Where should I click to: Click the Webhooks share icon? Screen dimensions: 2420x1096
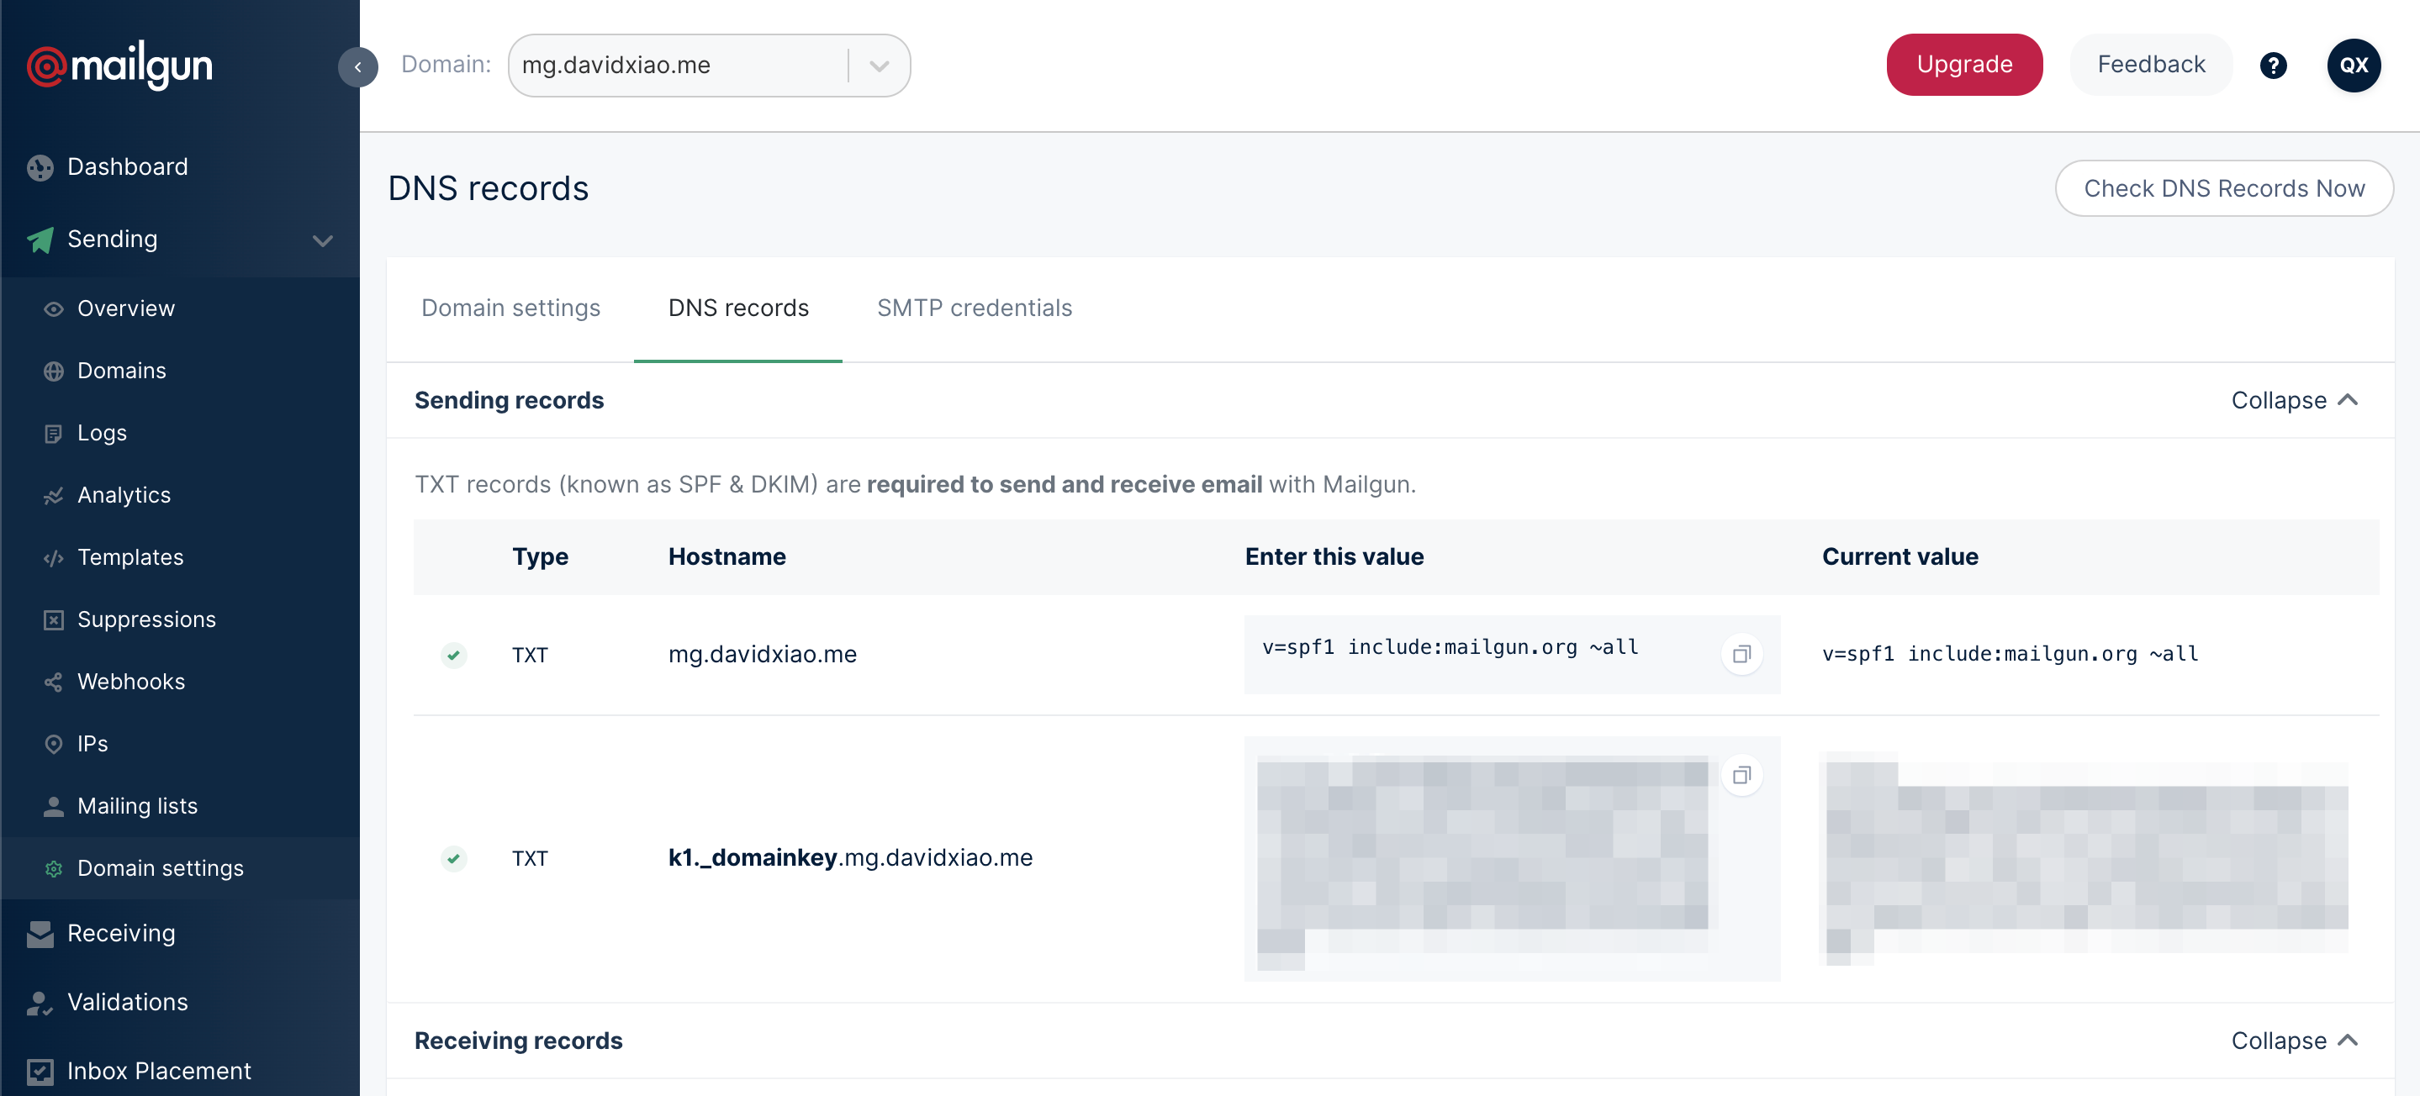coord(54,682)
